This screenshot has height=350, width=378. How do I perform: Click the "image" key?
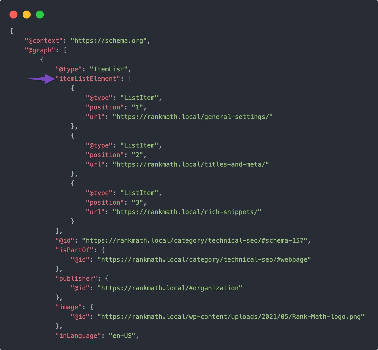tap(69, 307)
